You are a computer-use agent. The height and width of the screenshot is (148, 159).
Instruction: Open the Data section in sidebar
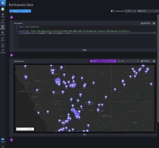3,15
